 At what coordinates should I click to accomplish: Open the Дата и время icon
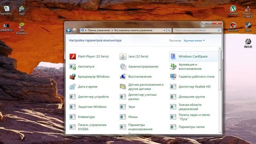click(x=72, y=87)
